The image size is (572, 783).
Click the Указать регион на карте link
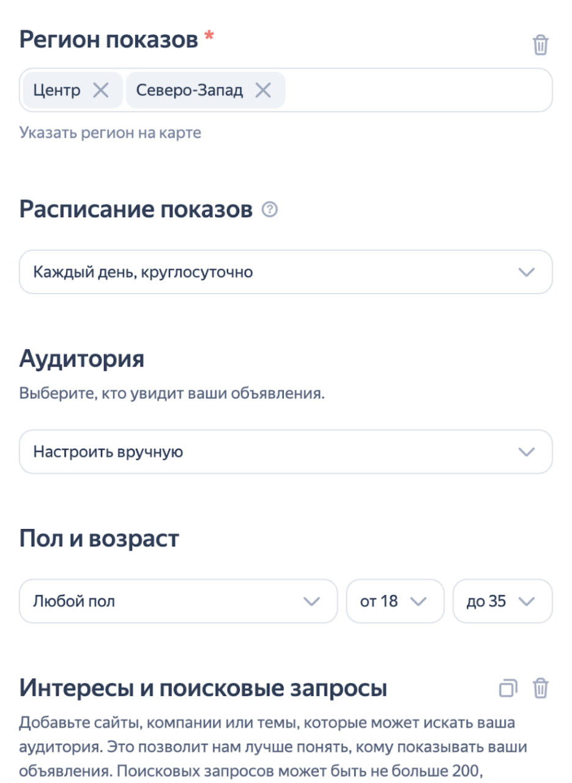pyautogui.click(x=110, y=132)
